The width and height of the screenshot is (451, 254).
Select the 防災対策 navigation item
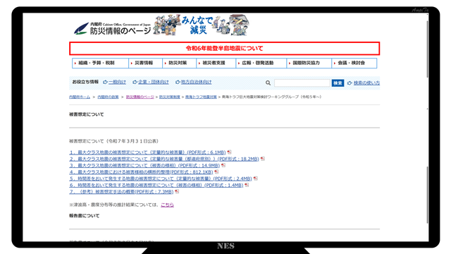(180, 63)
